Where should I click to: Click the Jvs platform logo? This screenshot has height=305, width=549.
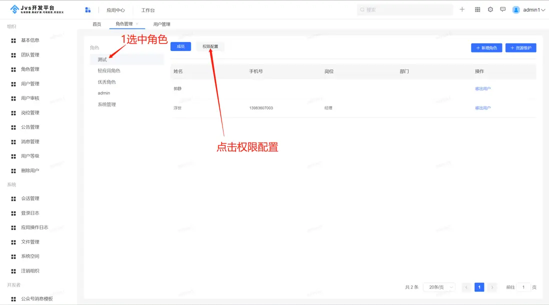(37, 9)
